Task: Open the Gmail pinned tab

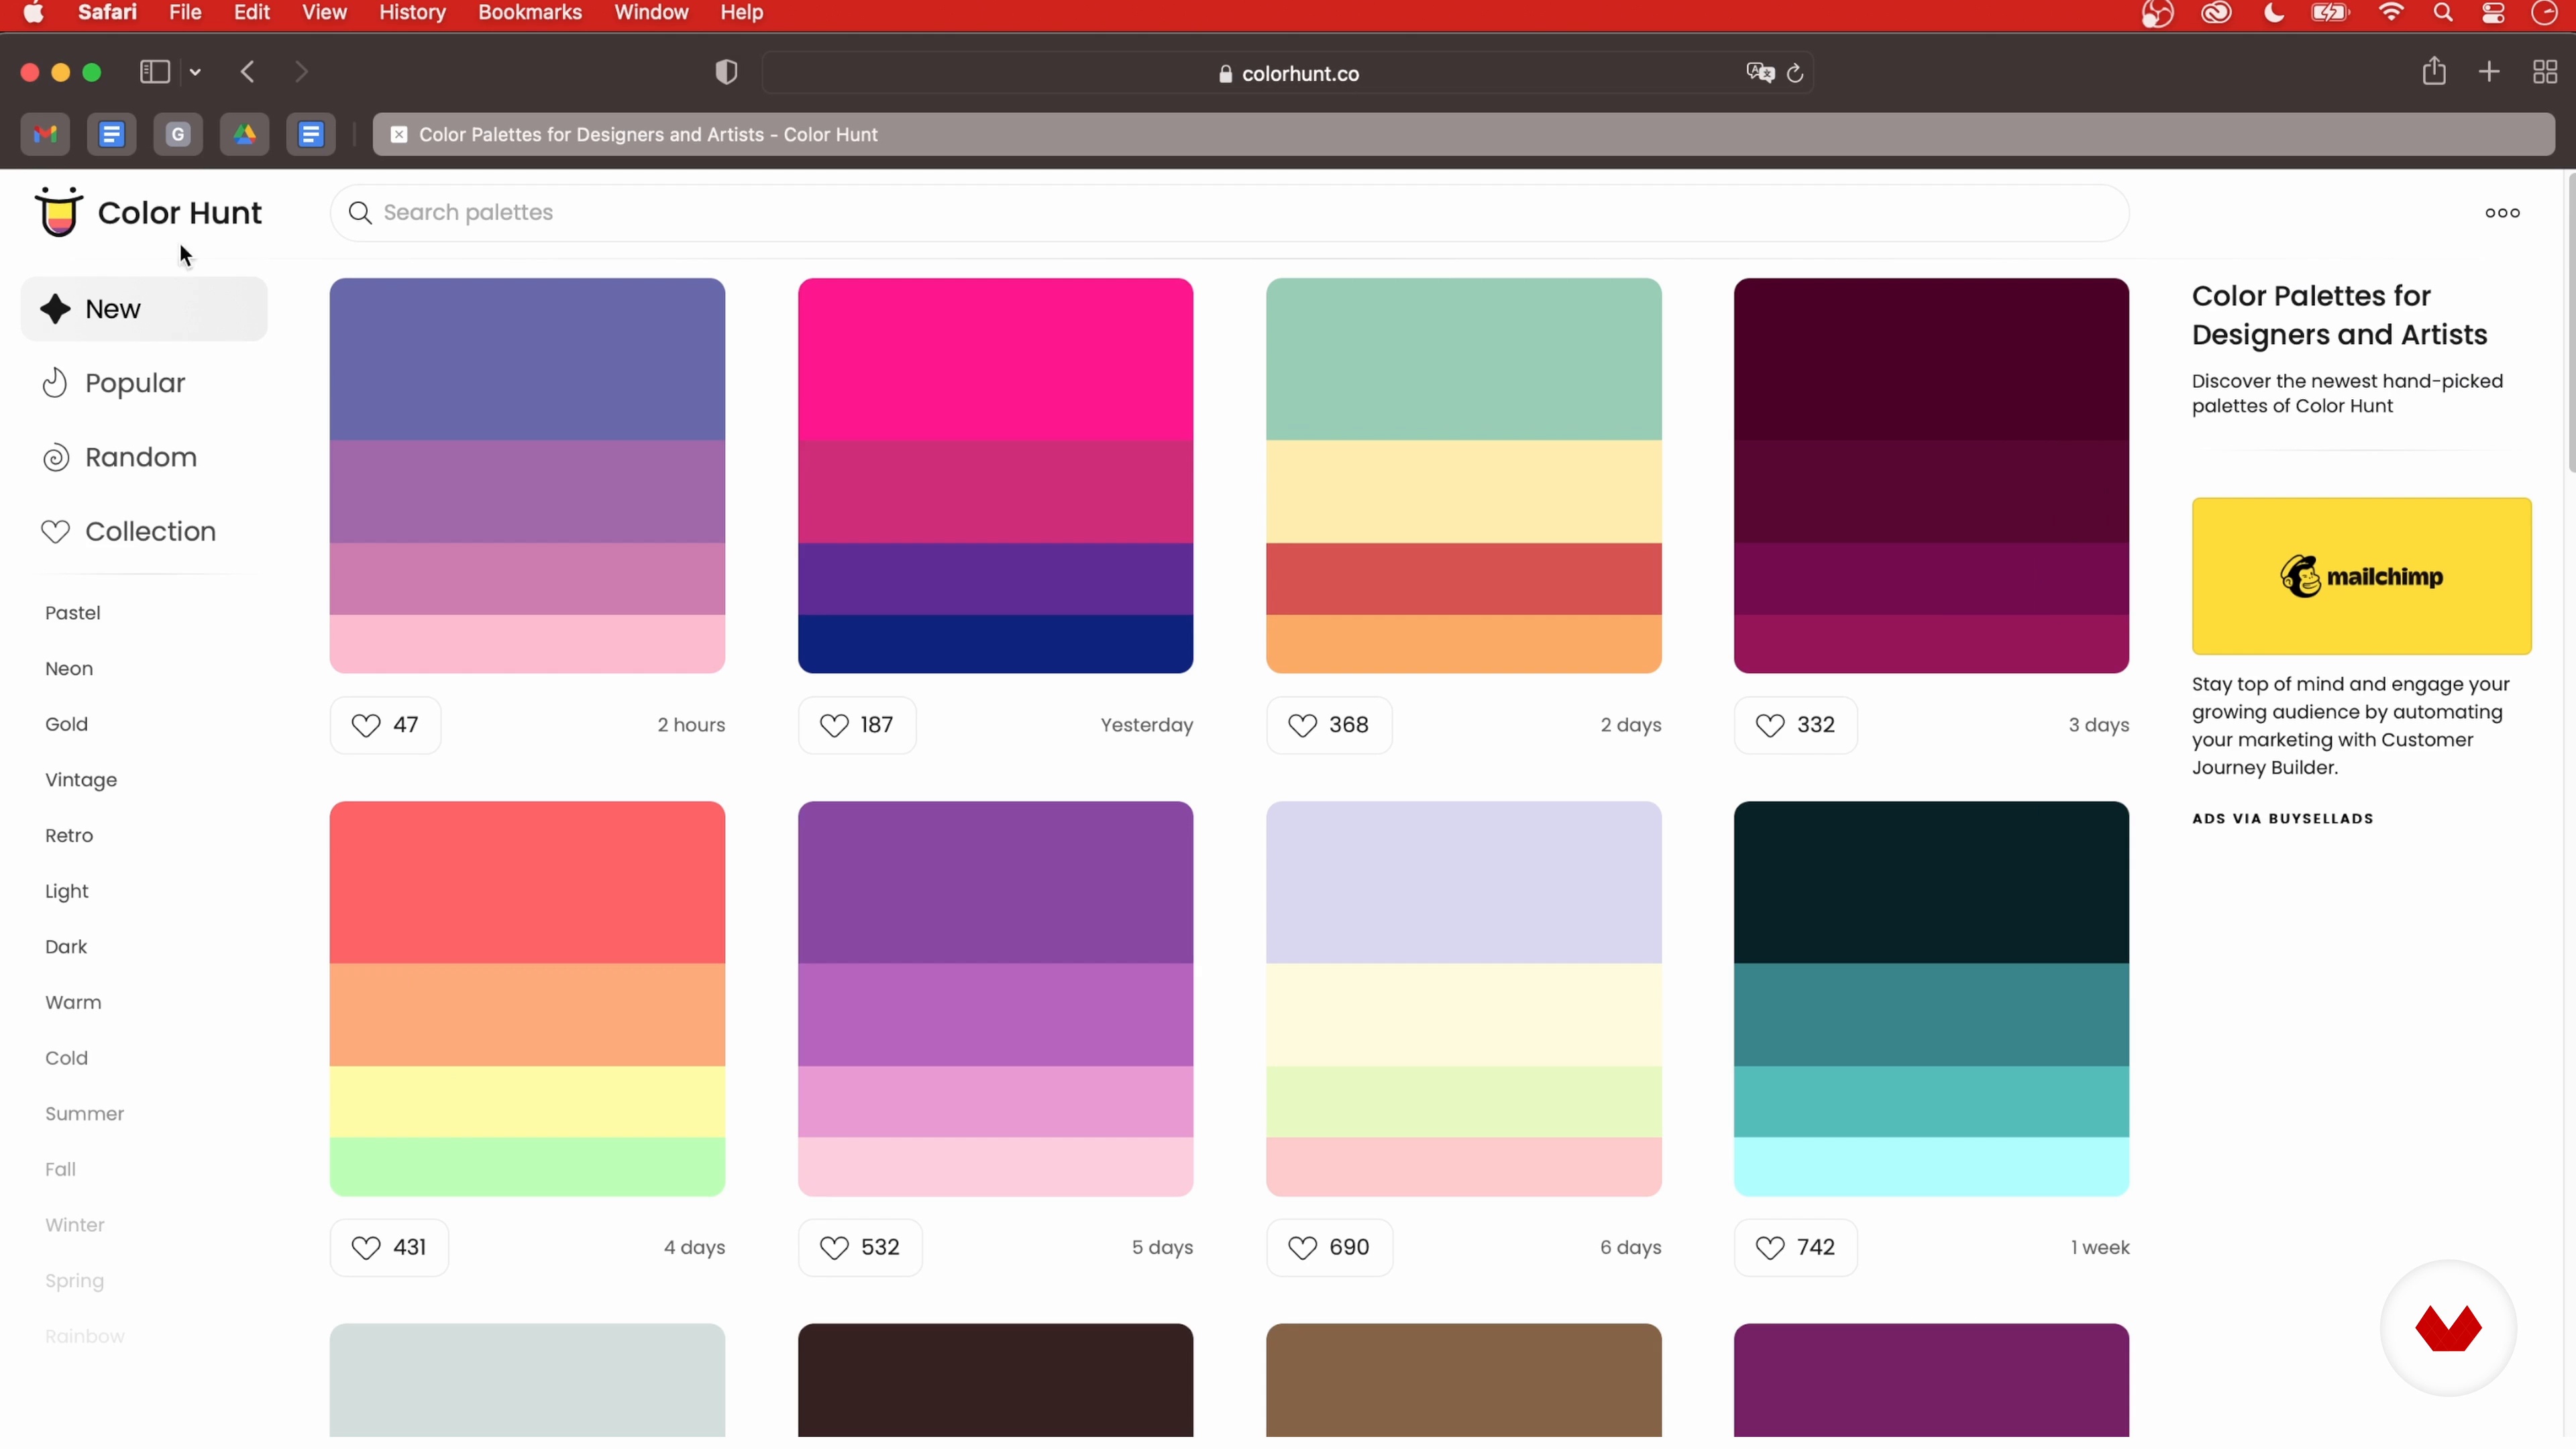Action: click(x=45, y=134)
